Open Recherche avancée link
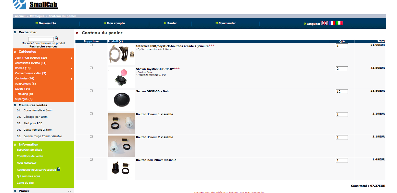 tap(43, 46)
